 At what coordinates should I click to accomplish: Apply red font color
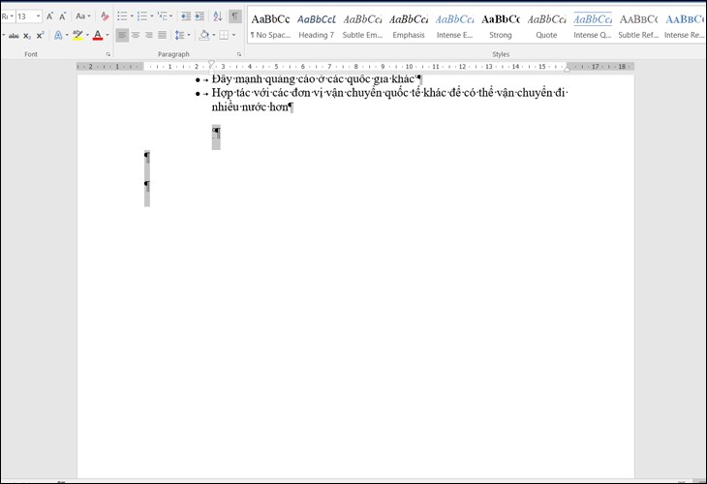(x=97, y=36)
